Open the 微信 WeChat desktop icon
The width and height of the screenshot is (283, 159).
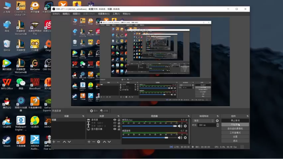point(21,84)
